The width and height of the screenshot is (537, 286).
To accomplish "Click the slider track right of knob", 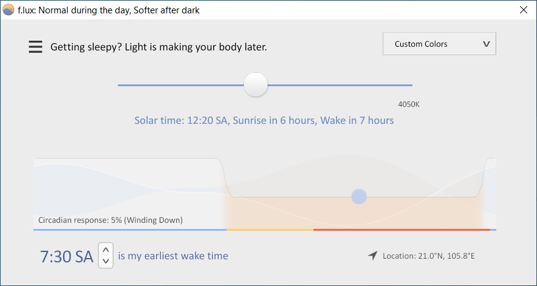I will [x=340, y=85].
